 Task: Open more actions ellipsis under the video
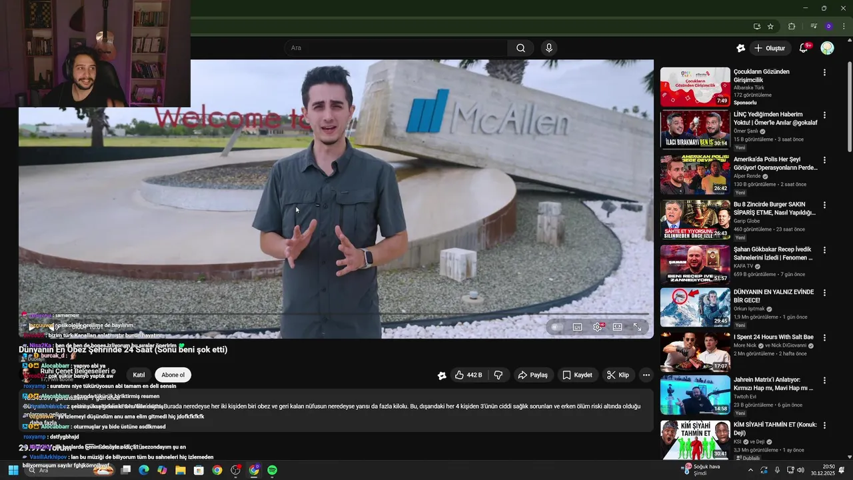646,375
